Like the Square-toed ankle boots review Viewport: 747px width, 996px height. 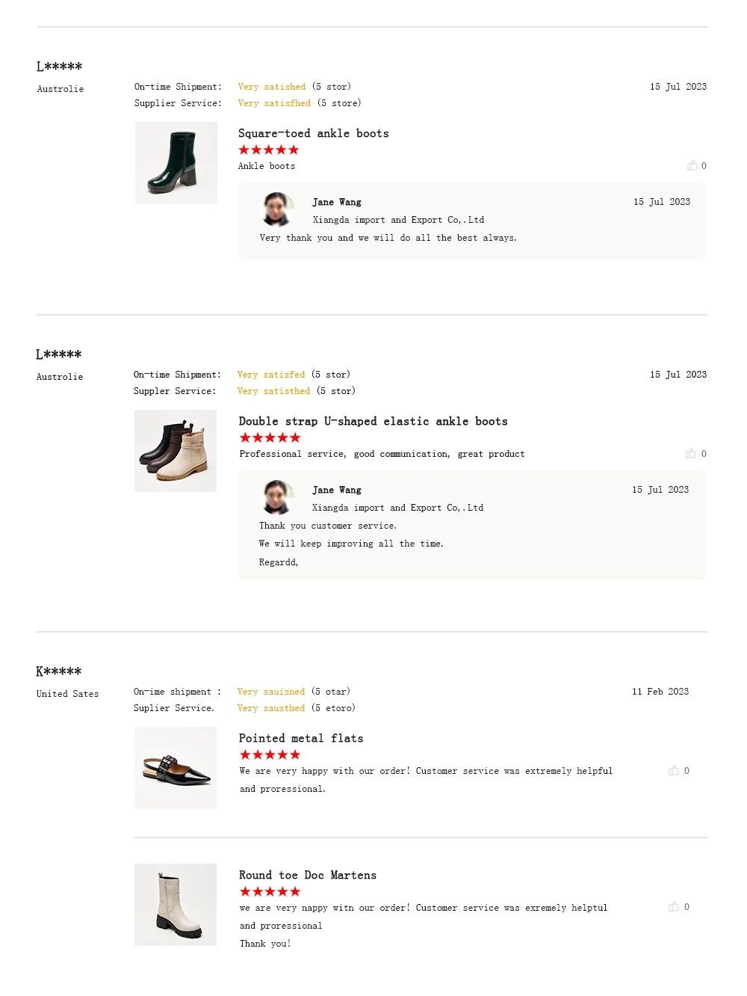coord(692,165)
